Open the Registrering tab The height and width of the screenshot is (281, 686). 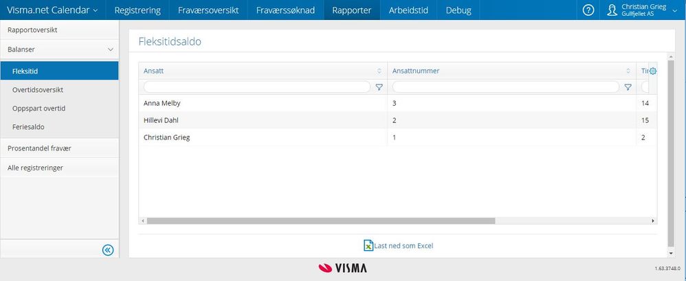click(137, 10)
